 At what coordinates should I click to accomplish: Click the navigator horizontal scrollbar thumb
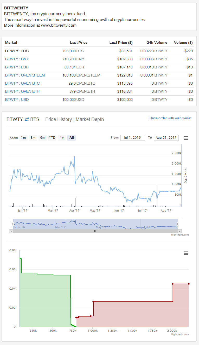[x=95, y=231]
